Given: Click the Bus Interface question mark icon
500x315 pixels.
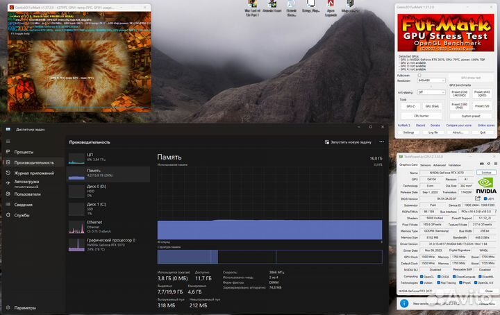Looking at the screenshot, I should point(496,212).
